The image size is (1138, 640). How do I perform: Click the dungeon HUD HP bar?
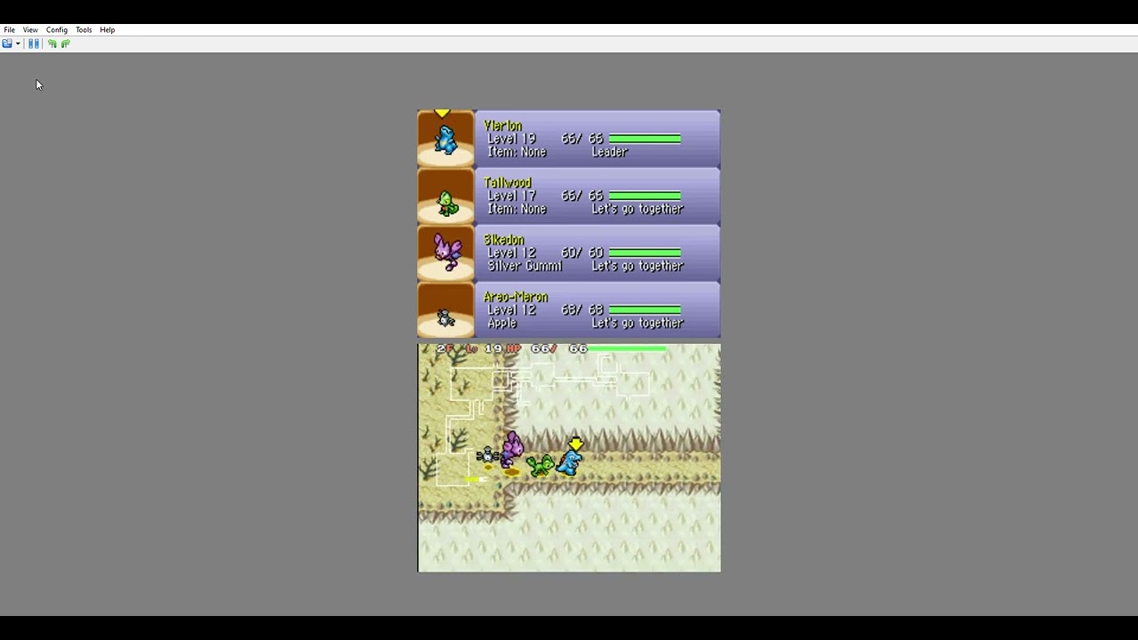tap(627, 348)
